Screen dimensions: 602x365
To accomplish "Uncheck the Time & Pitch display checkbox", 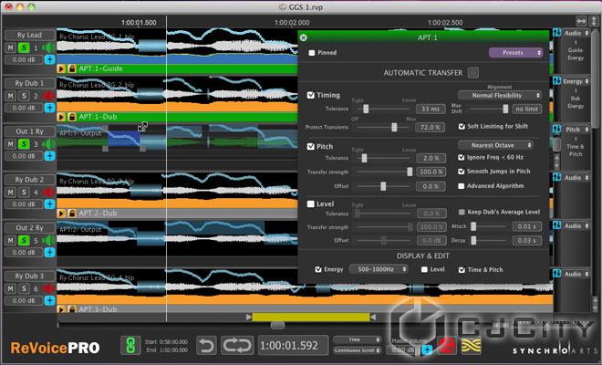I will point(462,270).
